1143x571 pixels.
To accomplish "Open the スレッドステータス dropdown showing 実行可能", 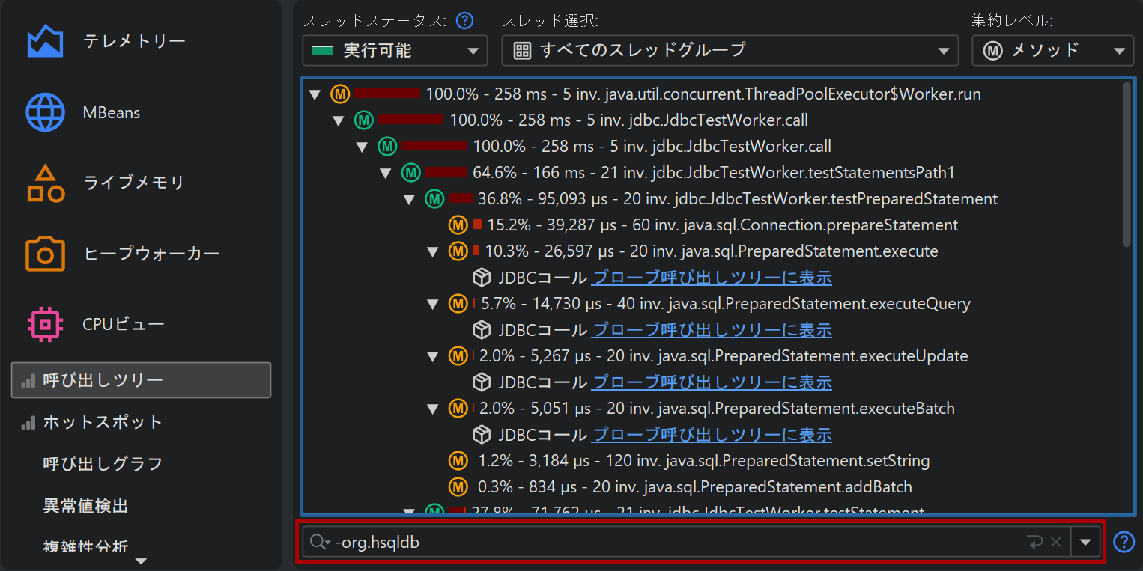I will pos(395,51).
